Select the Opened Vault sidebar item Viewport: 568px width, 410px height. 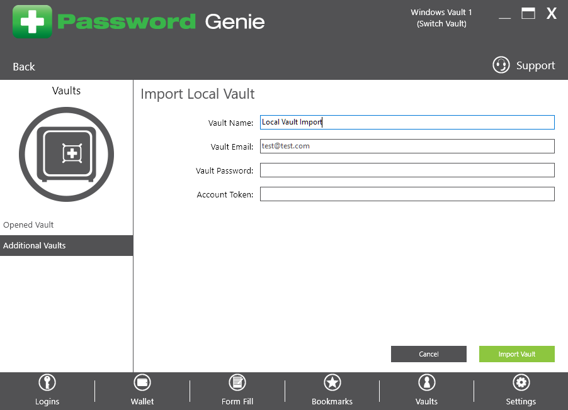(66, 224)
